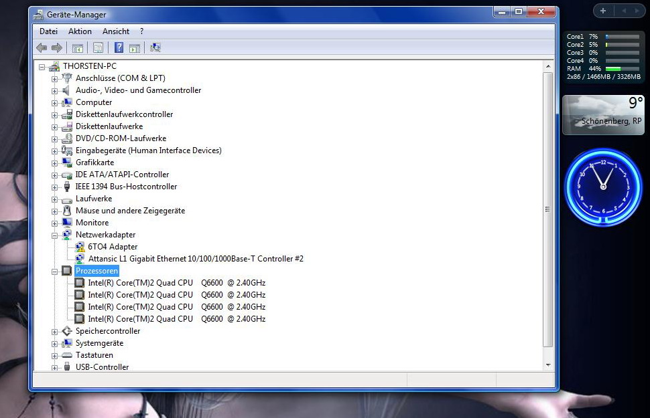Image resolution: width=650 pixels, height=418 pixels.
Task: Collapse the Netzwerkadapter node
Action: pos(54,235)
